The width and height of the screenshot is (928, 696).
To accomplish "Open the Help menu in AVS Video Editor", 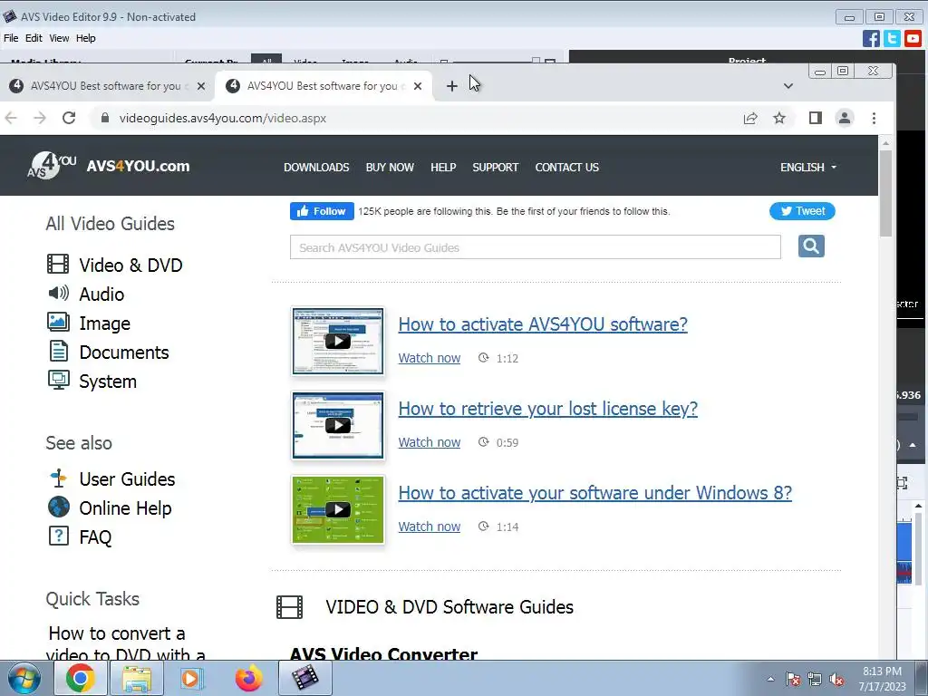I will click(x=86, y=38).
